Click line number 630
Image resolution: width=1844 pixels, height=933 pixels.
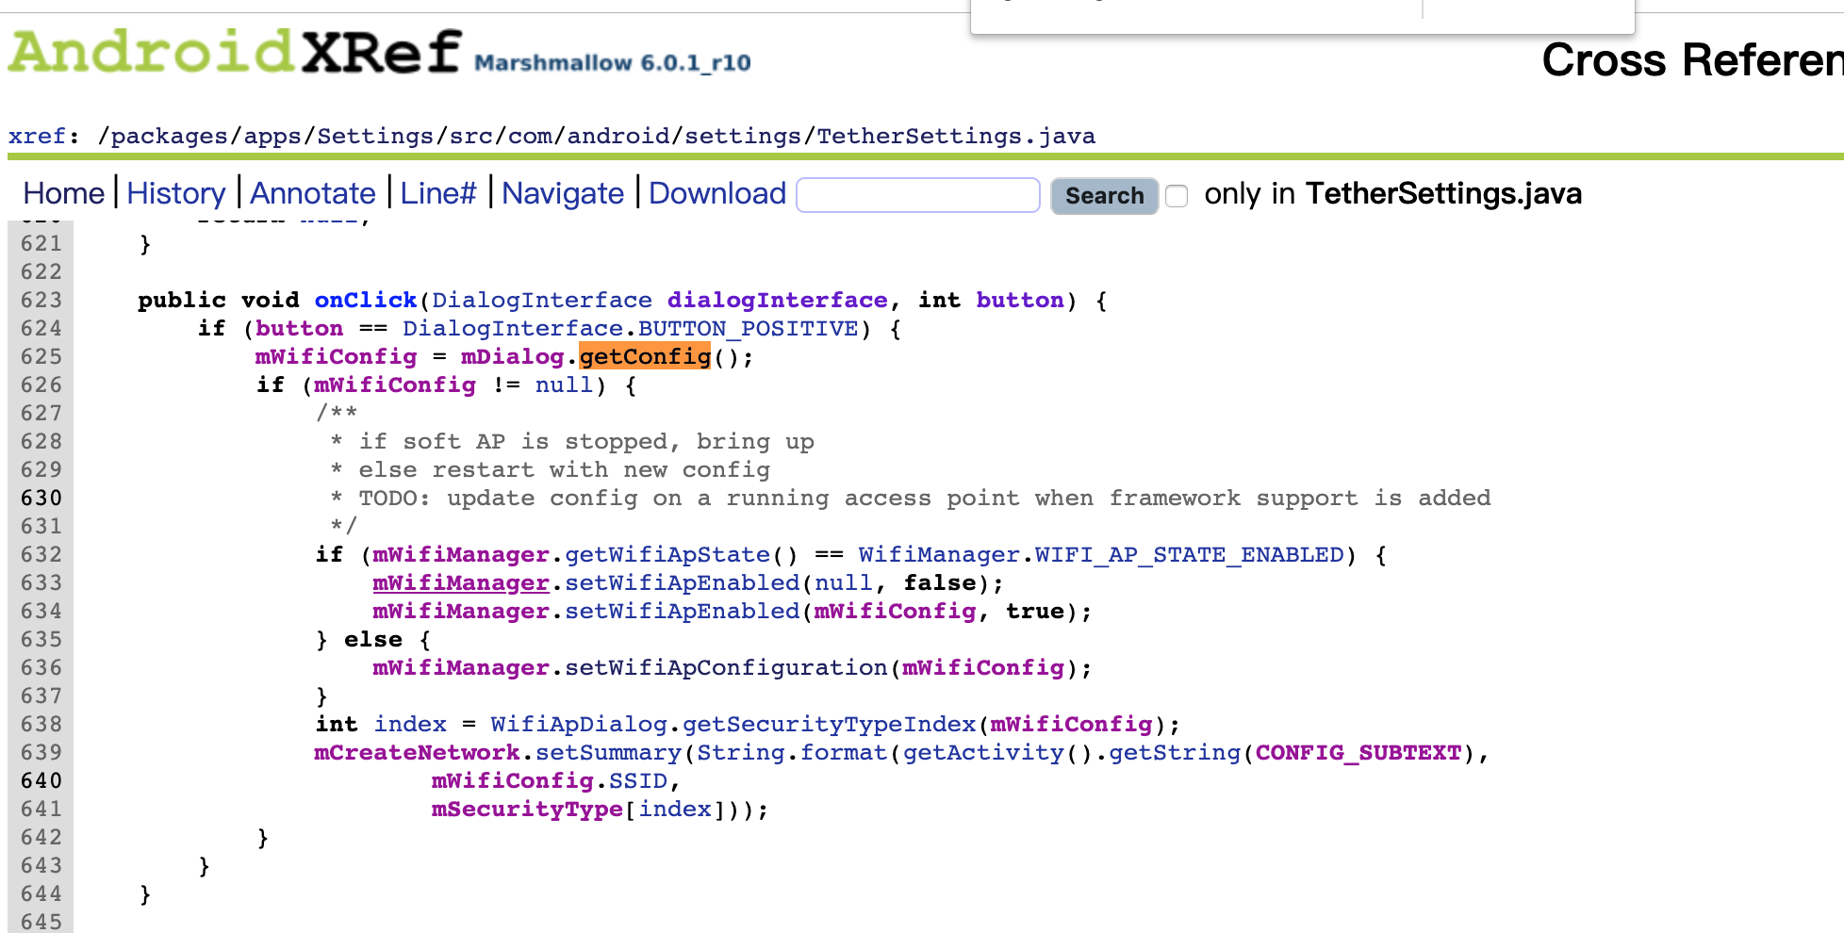click(41, 498)
